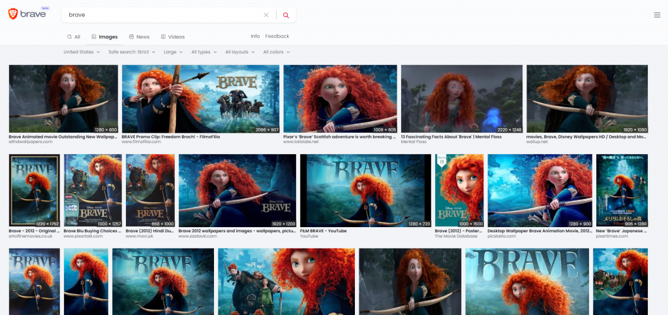Viewport: 668px width, 315px height.
Task: Click the Brave lion logo
Action: tap(13, 15)
